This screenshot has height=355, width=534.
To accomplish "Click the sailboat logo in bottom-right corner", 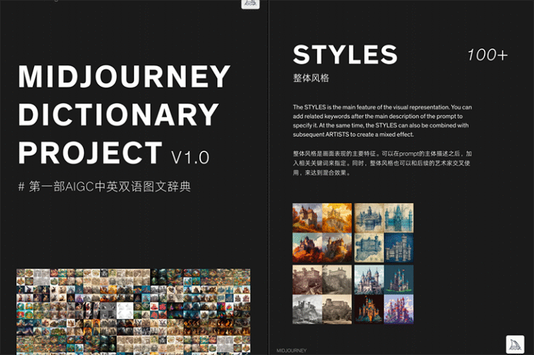I will (x=515, y=344).
